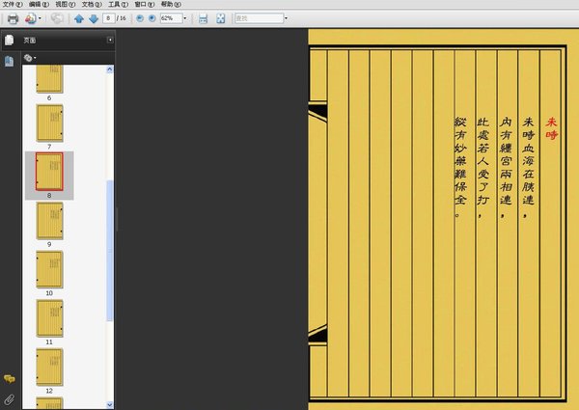This screenshot has width=579, height=410.
Task: Select page 7 thumbnail
Action: click(x=49, y=123)
